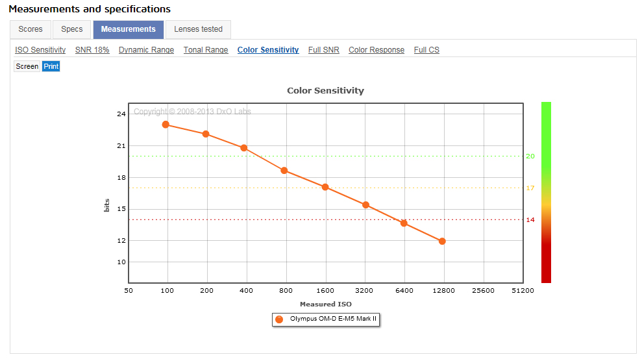Toggle the Screen view mode

click(x=27, y=66)
